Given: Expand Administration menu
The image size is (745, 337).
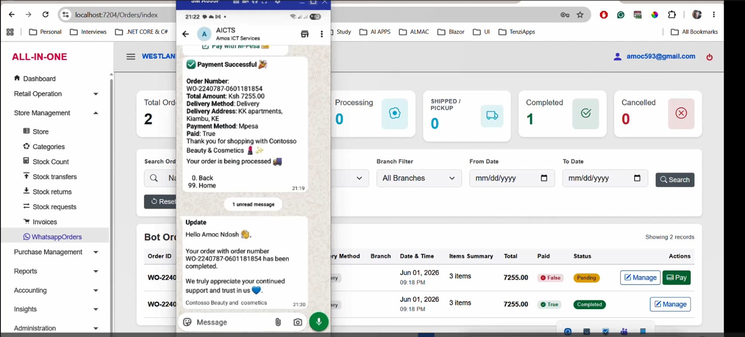Looking at the screenshot, I should [56, 328].
